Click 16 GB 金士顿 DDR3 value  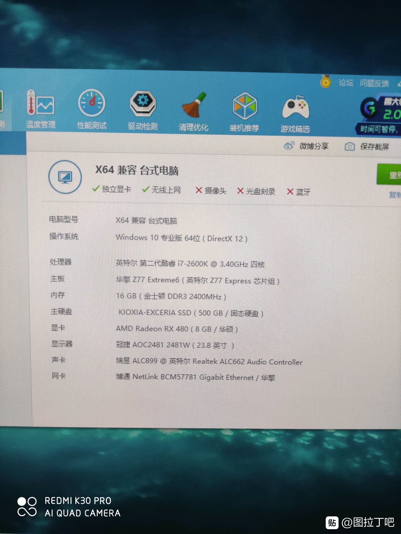171,296
